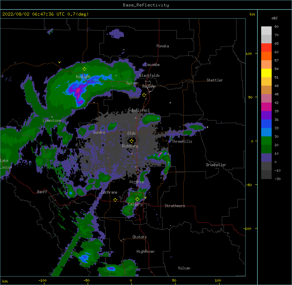Click the yellow diamond marker above RockyMH
This screenshot has width=292, height=285.
(84, 69)
